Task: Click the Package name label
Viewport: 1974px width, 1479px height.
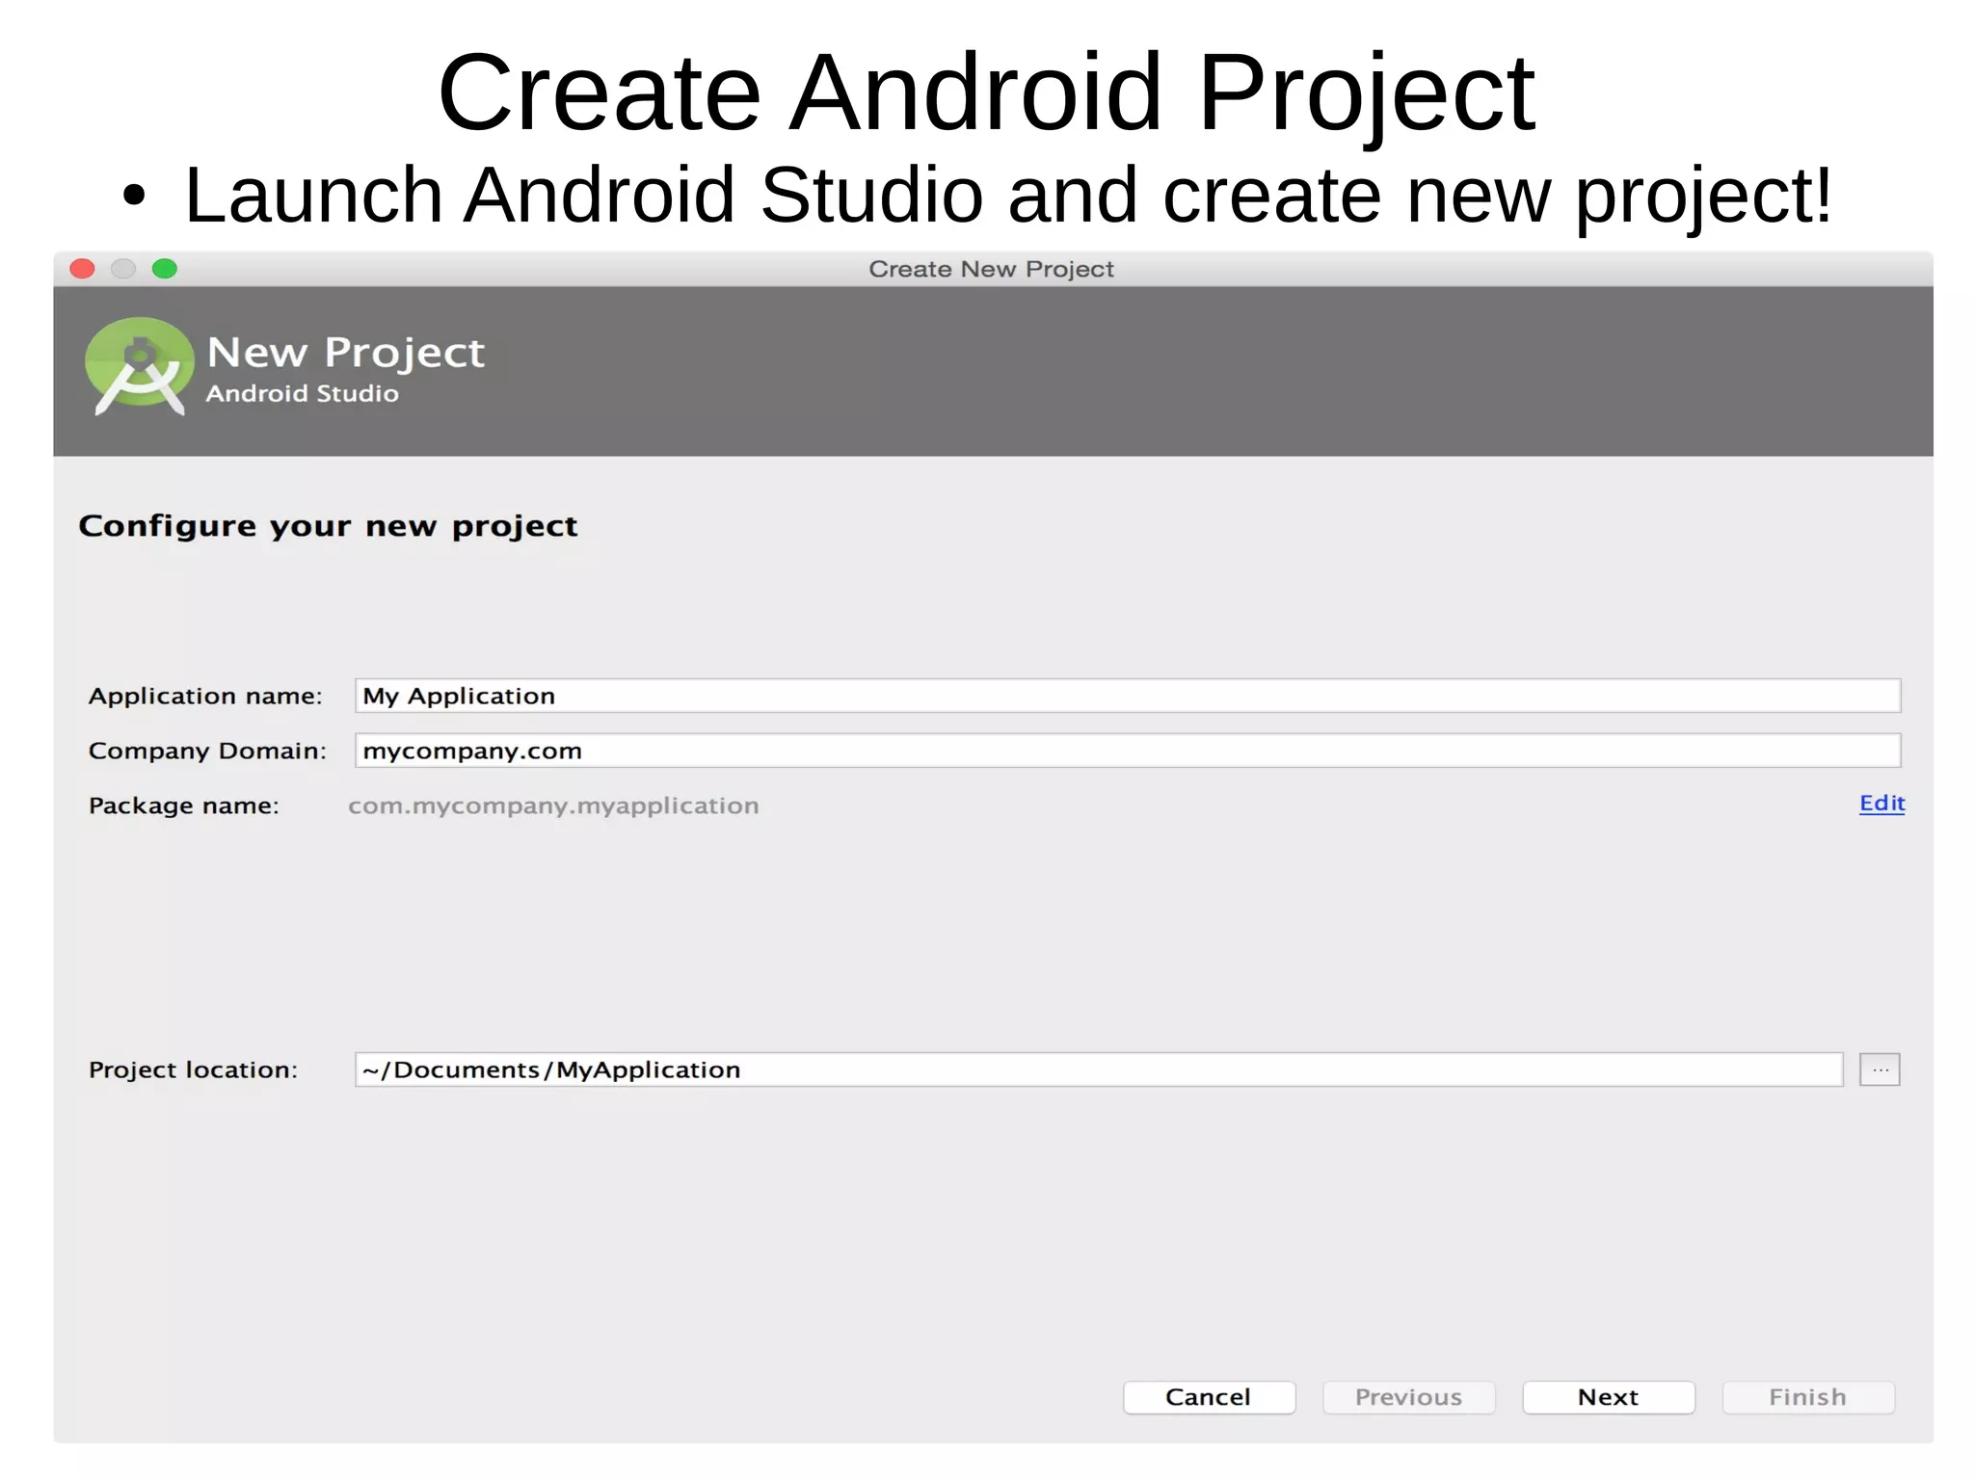Action: coord(183,806)
